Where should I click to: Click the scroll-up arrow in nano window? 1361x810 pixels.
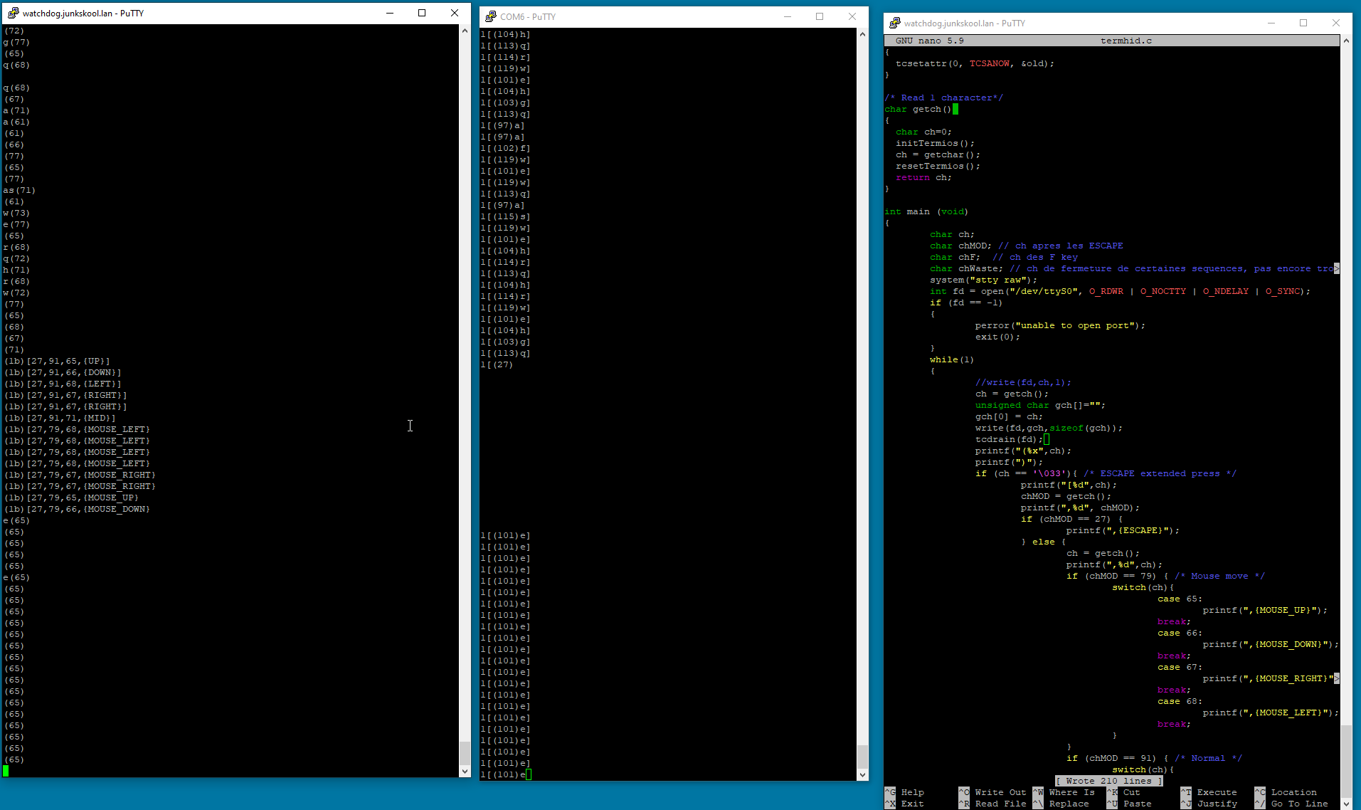(1346, 41)
